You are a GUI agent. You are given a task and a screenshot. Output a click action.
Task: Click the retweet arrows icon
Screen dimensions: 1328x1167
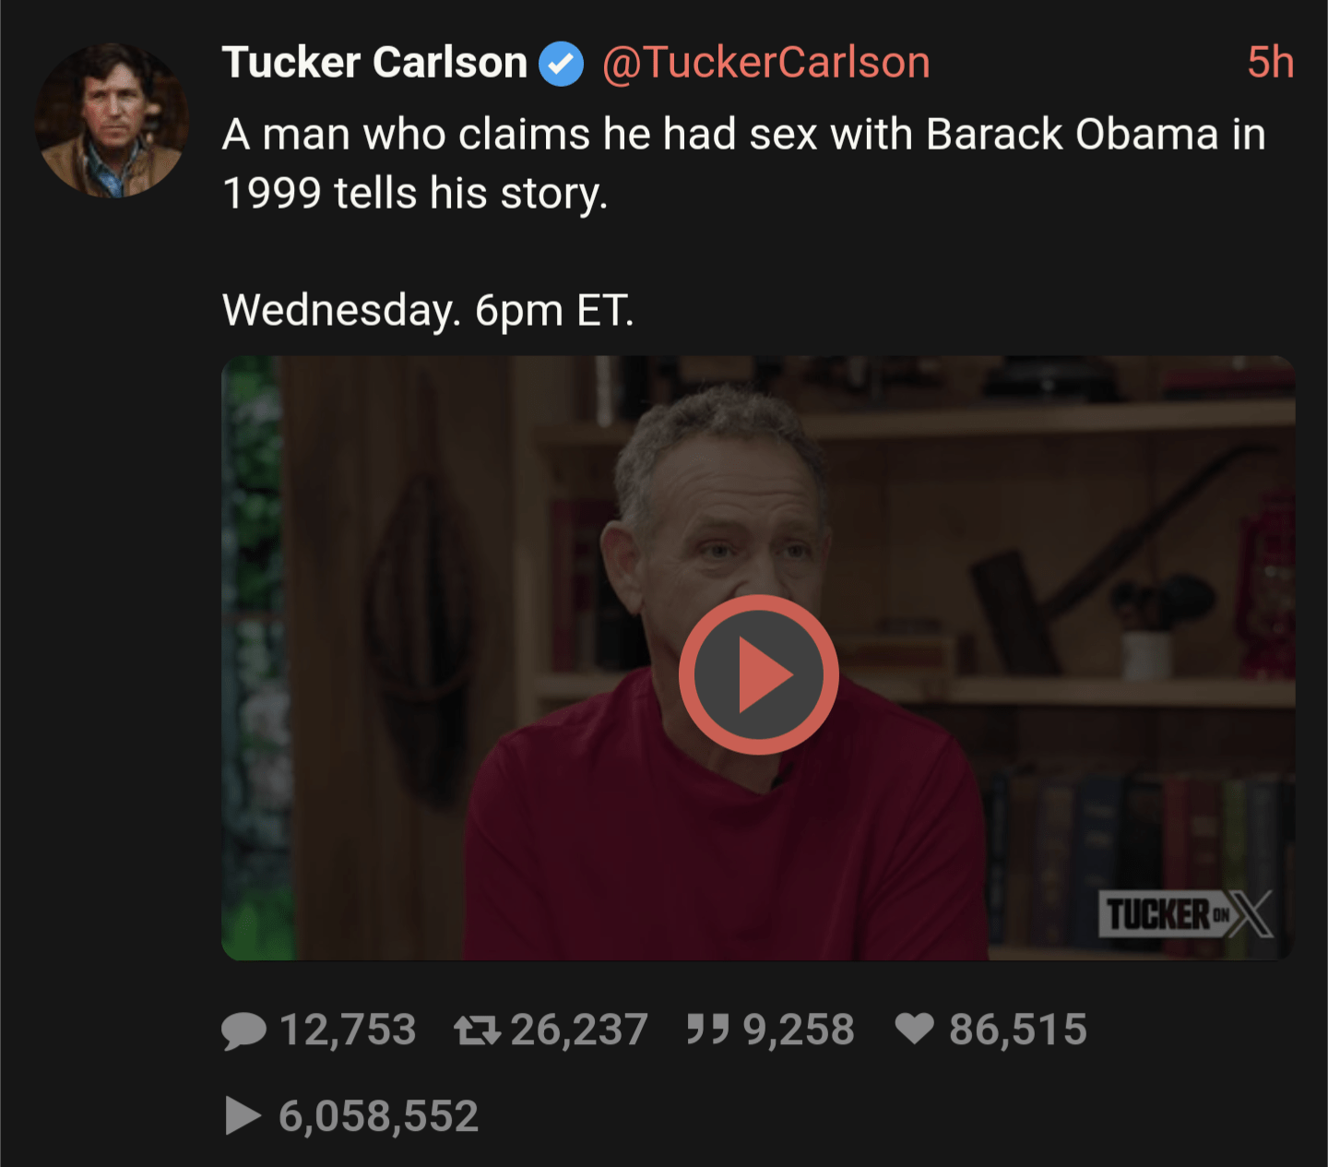(477, 1030)
